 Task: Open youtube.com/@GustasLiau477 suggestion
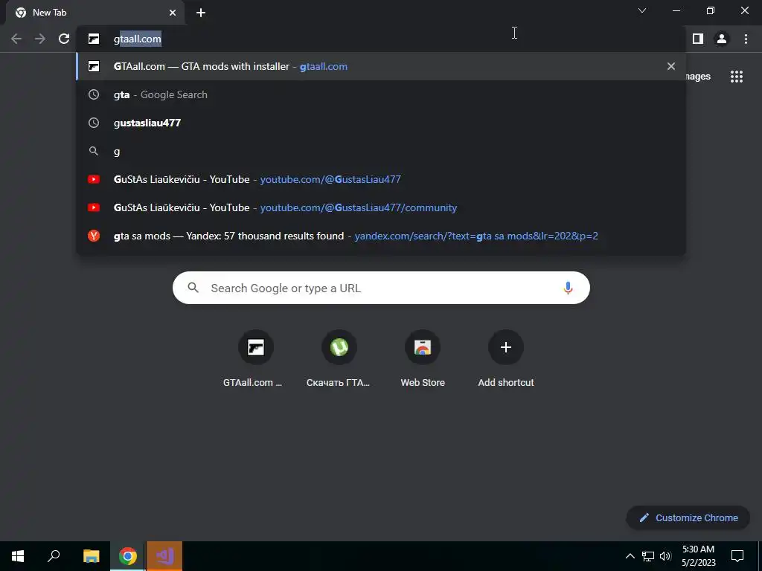380,179
